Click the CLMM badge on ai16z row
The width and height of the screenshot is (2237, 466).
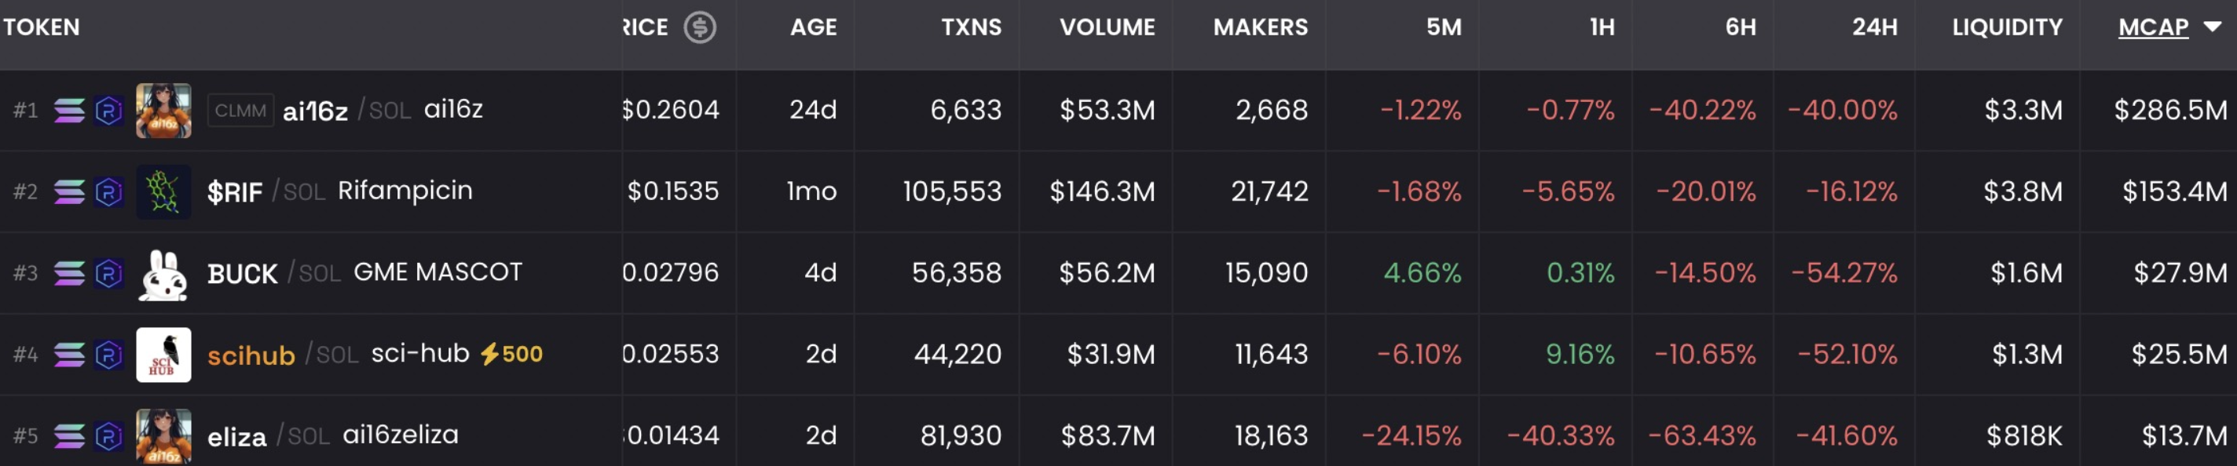pos(240,110)
